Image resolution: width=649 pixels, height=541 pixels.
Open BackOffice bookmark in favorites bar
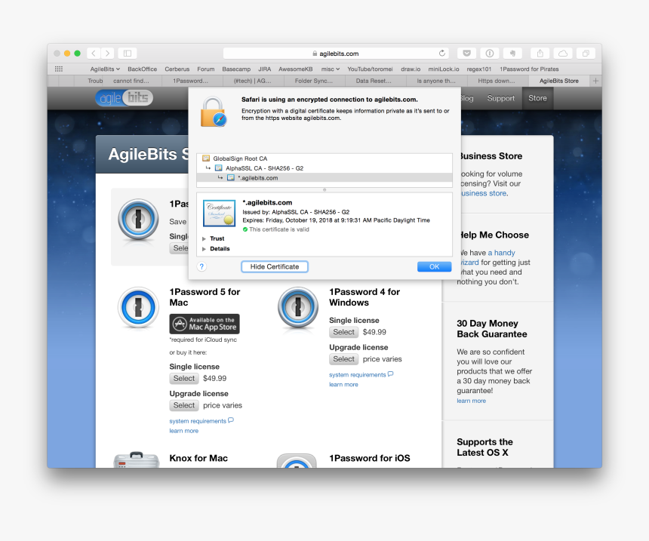(143, 69)
